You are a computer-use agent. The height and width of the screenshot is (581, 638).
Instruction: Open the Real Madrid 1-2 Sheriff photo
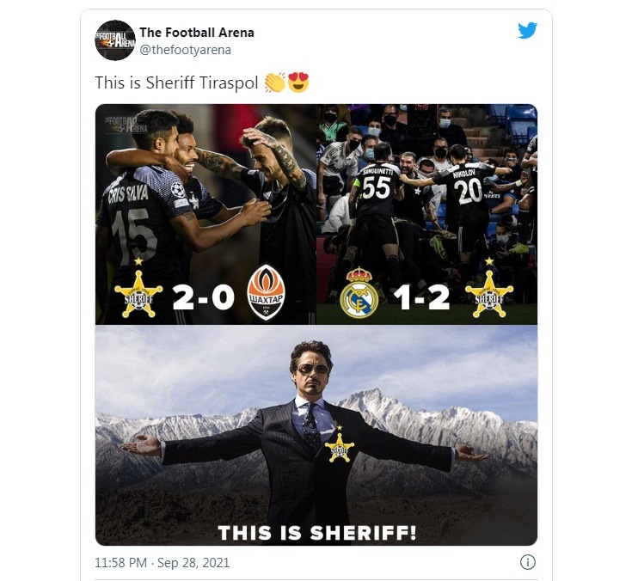coord(426,214)
